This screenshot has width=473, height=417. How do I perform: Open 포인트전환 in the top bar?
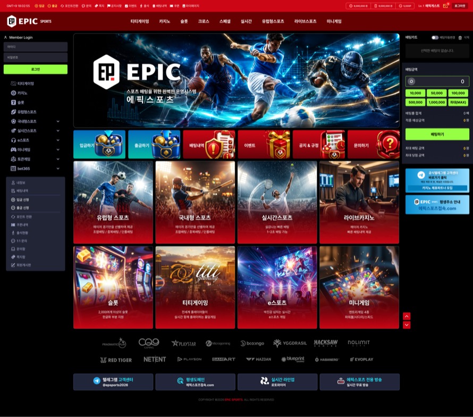[70, 6]
